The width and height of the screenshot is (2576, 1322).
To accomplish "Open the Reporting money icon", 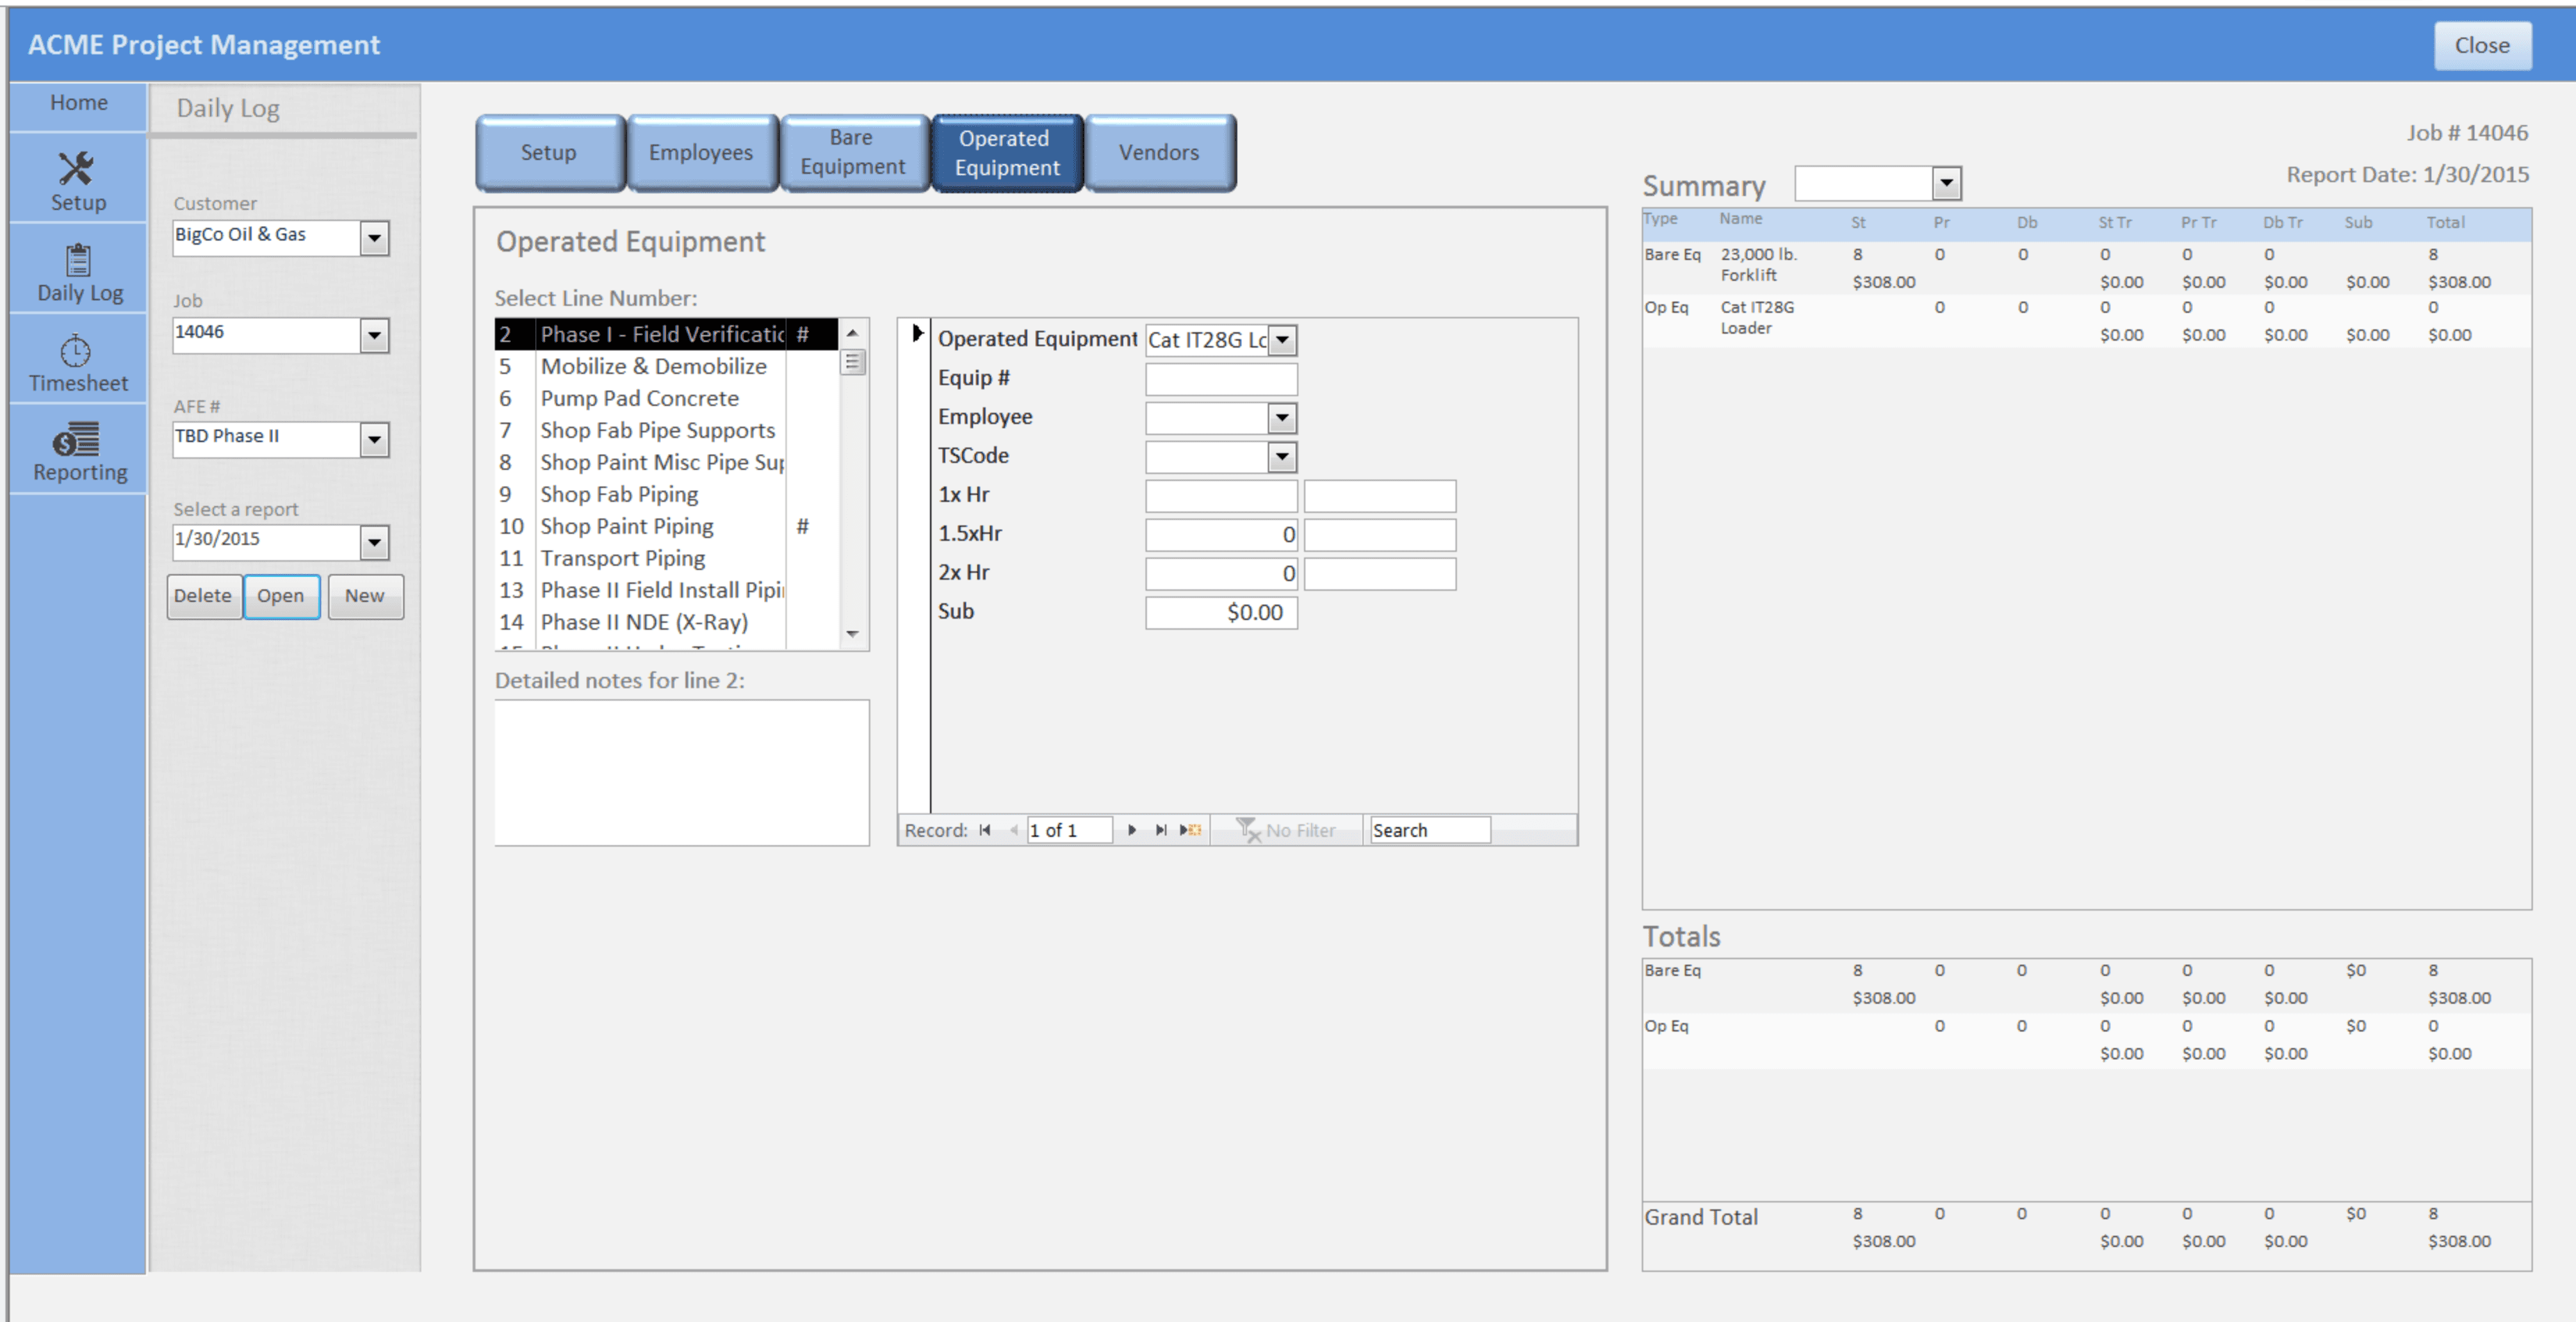I will tap(76, 440).
